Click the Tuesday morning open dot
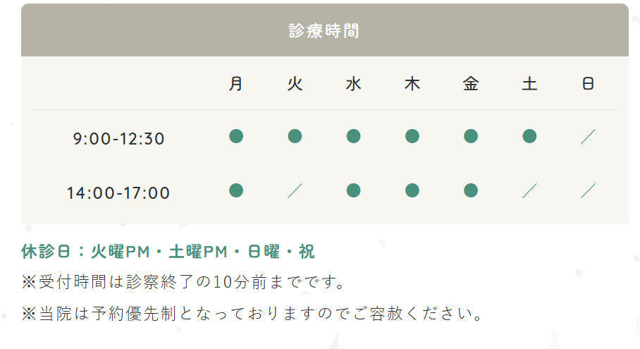 [x=295, y=136]
